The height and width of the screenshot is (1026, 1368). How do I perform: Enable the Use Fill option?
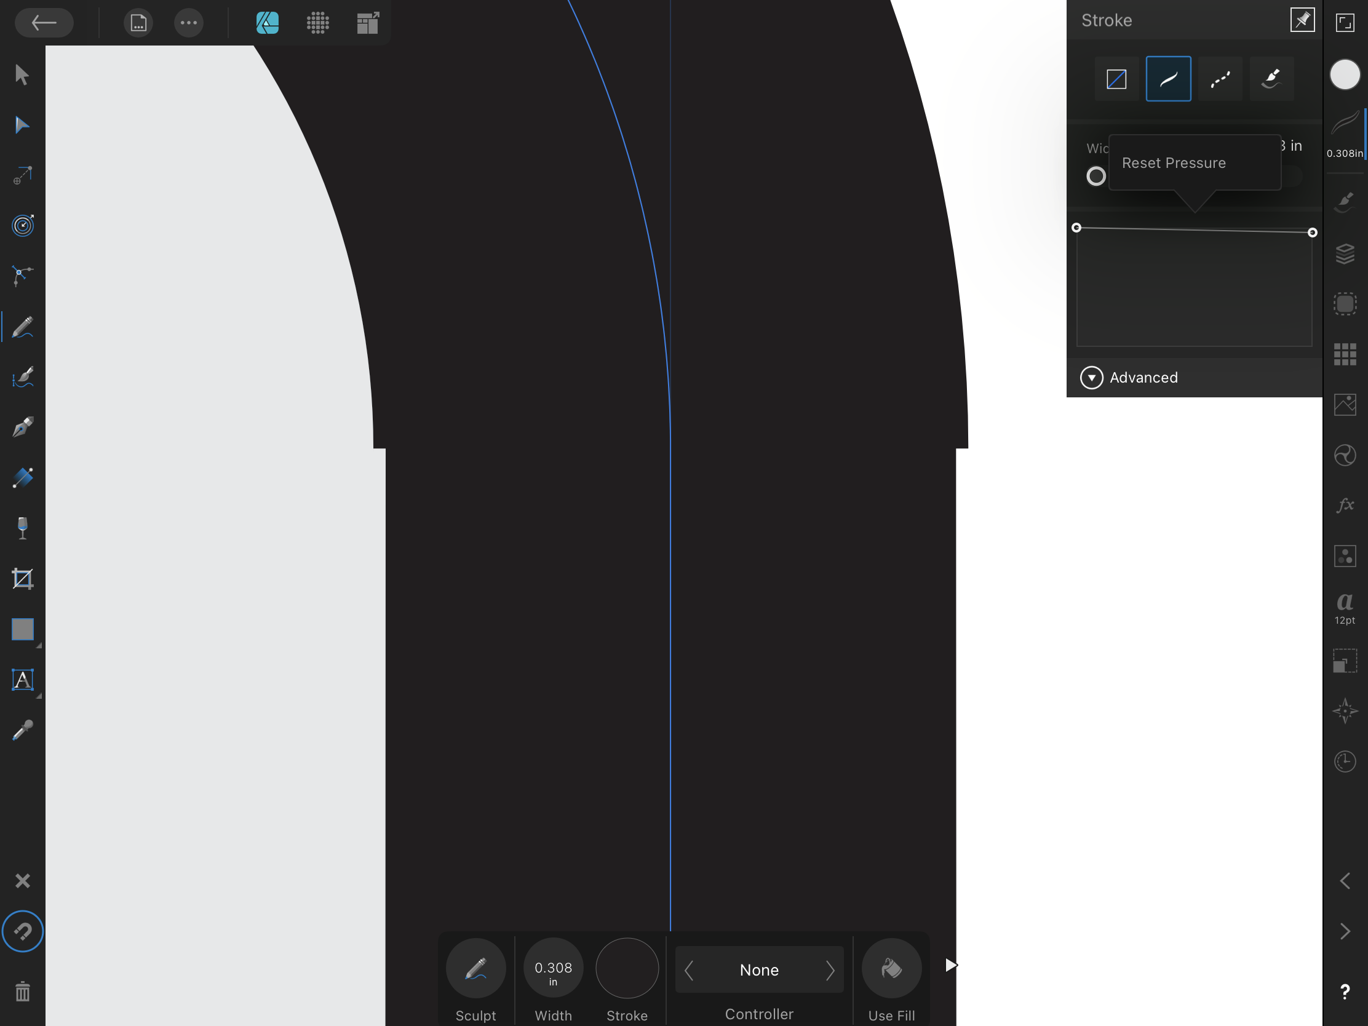tap(891, 968)
